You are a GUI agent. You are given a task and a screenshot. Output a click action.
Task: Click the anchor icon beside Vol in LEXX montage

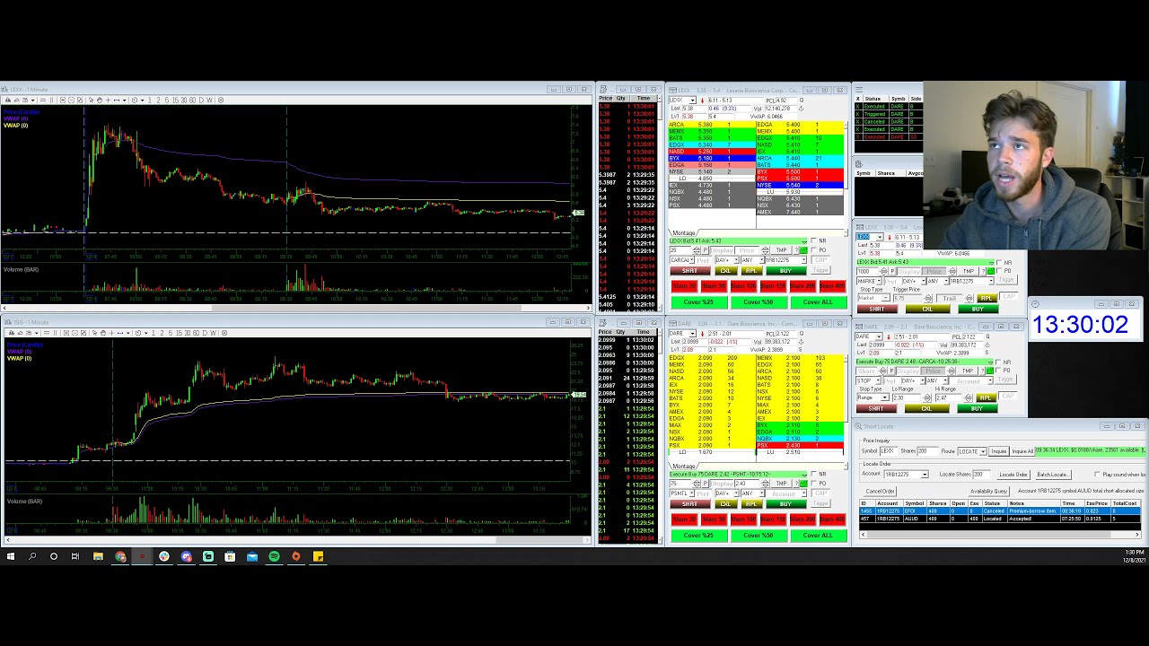point(801,109)
